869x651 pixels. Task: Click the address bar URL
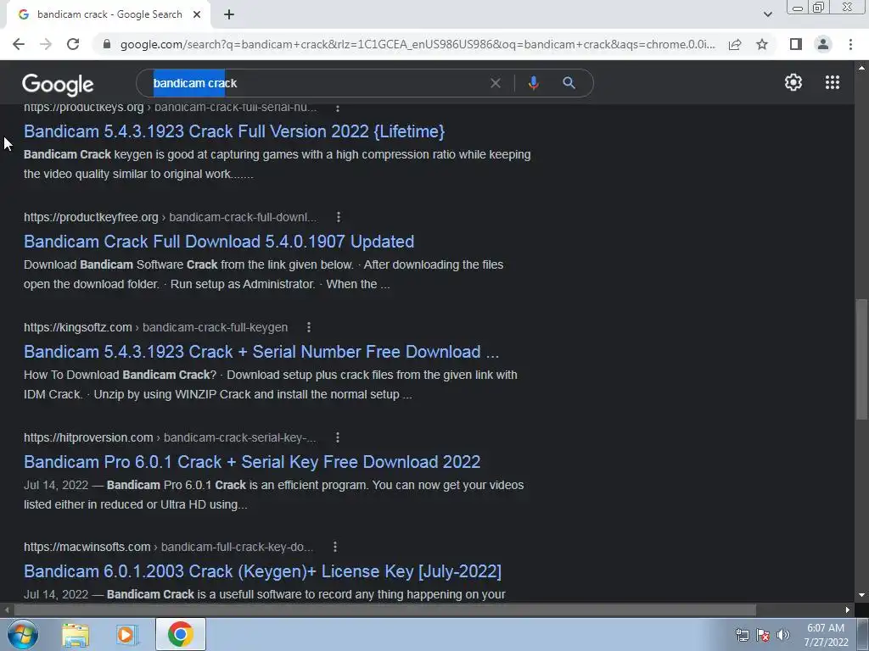[x=418, y=44]
